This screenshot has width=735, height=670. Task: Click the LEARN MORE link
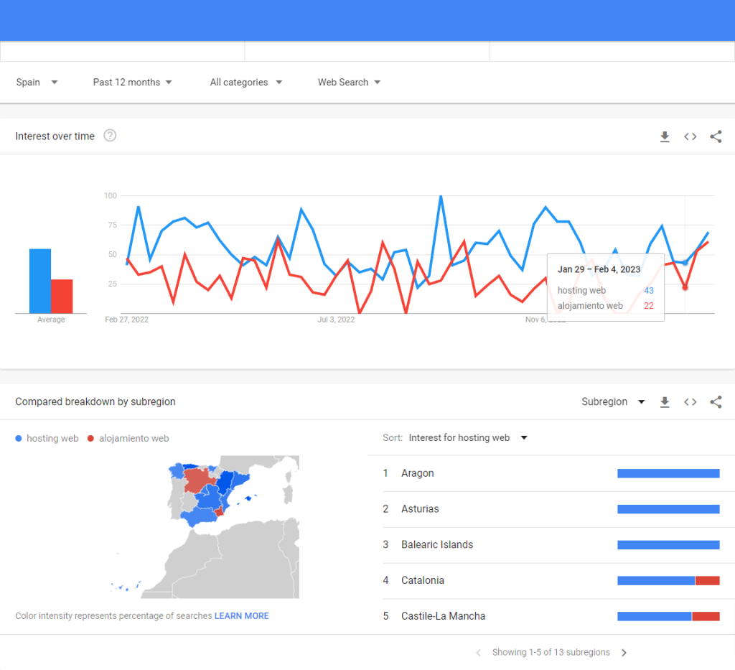click(241, 616)
